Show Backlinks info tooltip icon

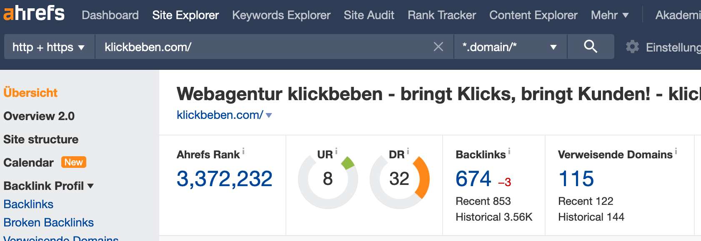(x=509, y=151)
